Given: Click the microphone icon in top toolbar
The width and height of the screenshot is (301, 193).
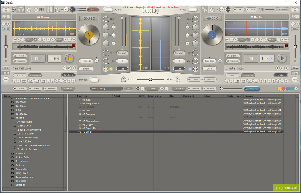Looking at the screenshot, I should click(205, 9).
